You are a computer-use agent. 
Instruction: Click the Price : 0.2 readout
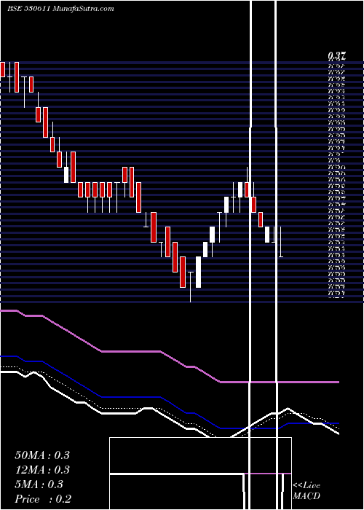[x=43, y=499]
